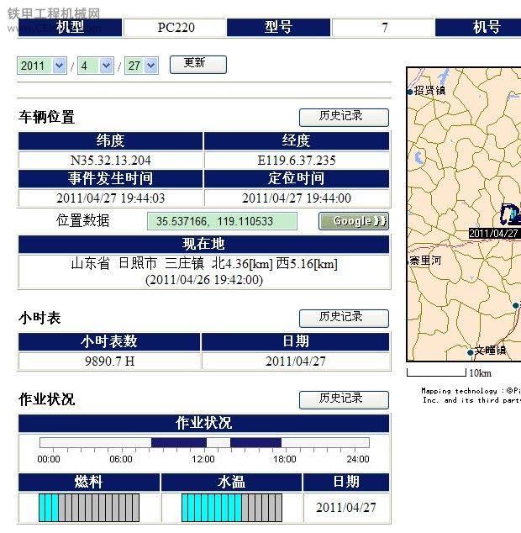Click the second working period bar on timeline
The width and height of the screenshot is (521, 533).
pyautogui.click(x=255, y=442)
